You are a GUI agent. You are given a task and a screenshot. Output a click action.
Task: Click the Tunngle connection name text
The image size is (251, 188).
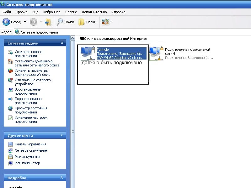point(103,50)
